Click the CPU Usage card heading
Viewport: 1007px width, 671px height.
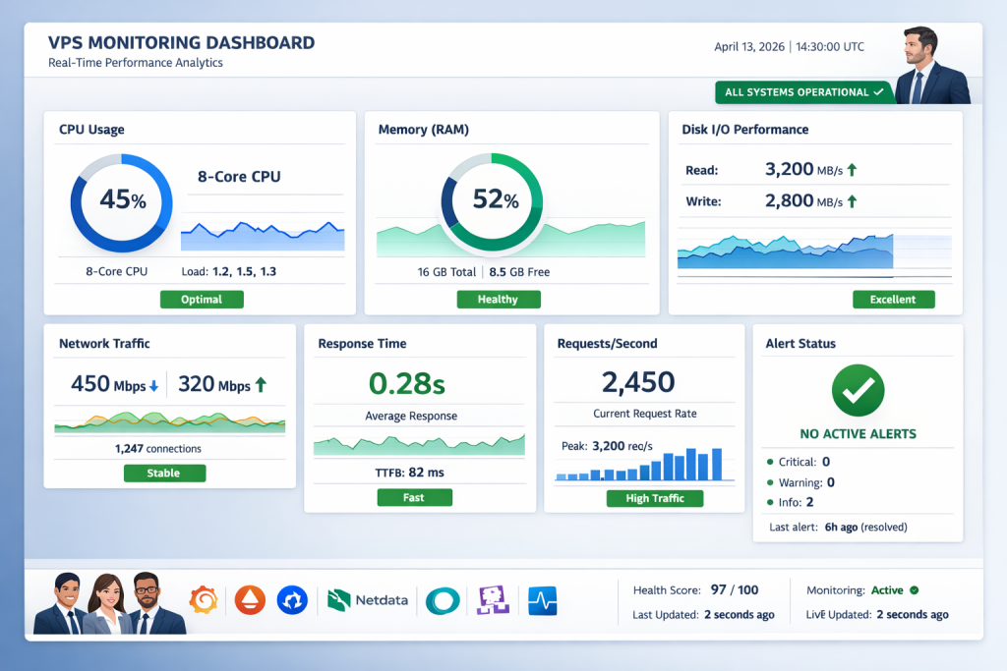91,130
